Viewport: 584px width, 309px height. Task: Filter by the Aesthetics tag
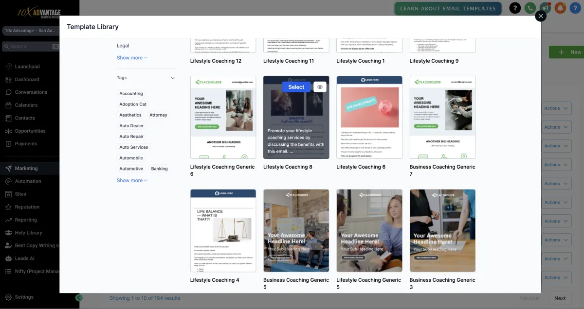130,115
